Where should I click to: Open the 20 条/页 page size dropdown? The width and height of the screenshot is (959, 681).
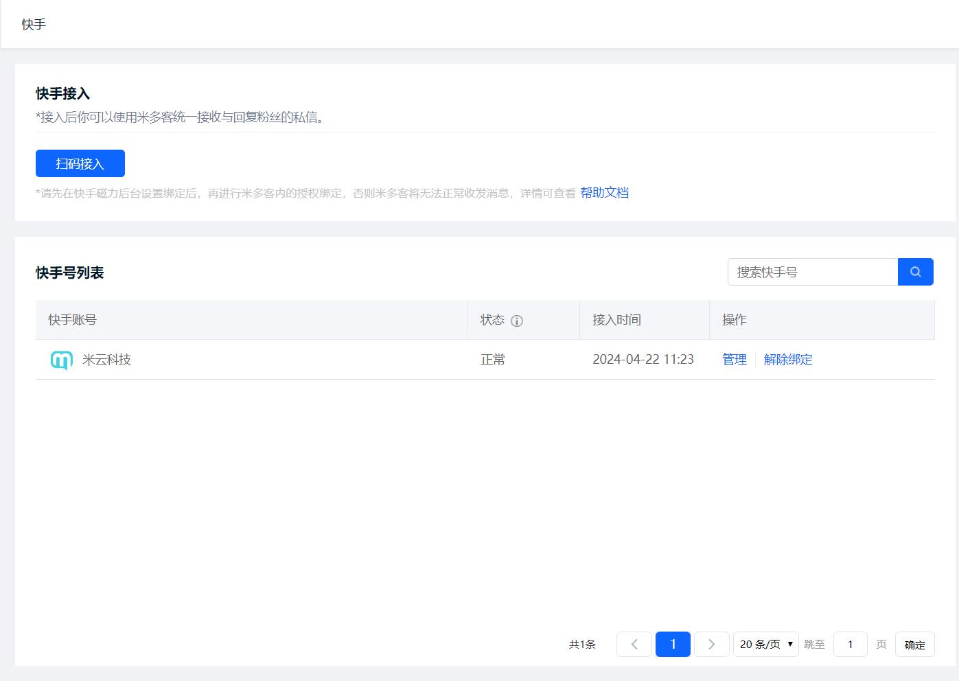(765, 644)
